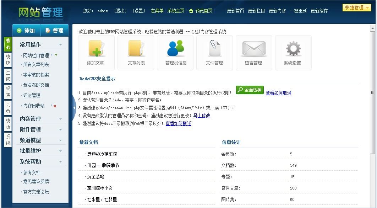Select the 管理 tab in the sidebar
Screen dimensions: 377x208
pos(54,31)
